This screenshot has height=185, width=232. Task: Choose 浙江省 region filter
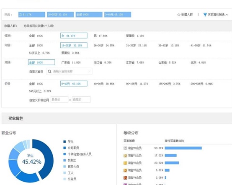103,62
